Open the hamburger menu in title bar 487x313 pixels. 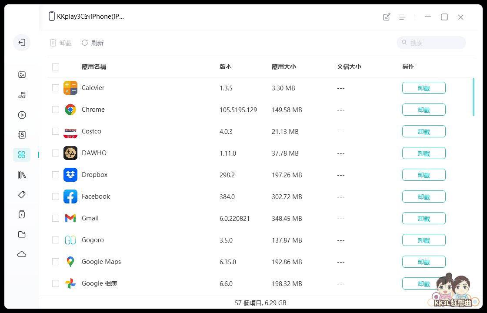[x=402, y=17]
